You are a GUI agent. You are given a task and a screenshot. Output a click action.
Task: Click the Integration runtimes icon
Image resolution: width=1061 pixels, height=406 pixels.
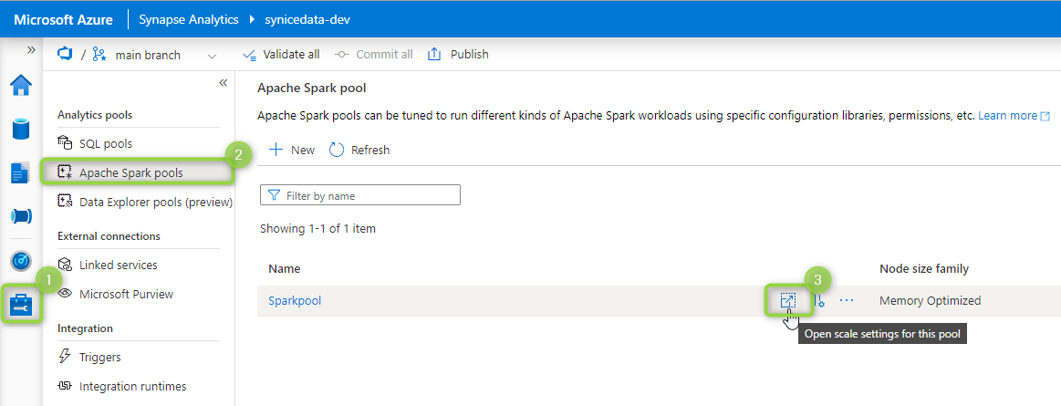65,386
